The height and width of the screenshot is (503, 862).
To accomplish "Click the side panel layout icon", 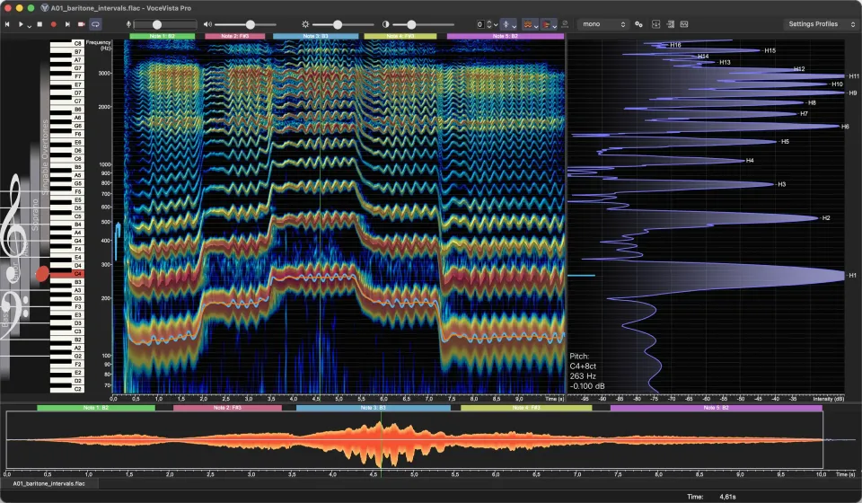I will point(670,24).
